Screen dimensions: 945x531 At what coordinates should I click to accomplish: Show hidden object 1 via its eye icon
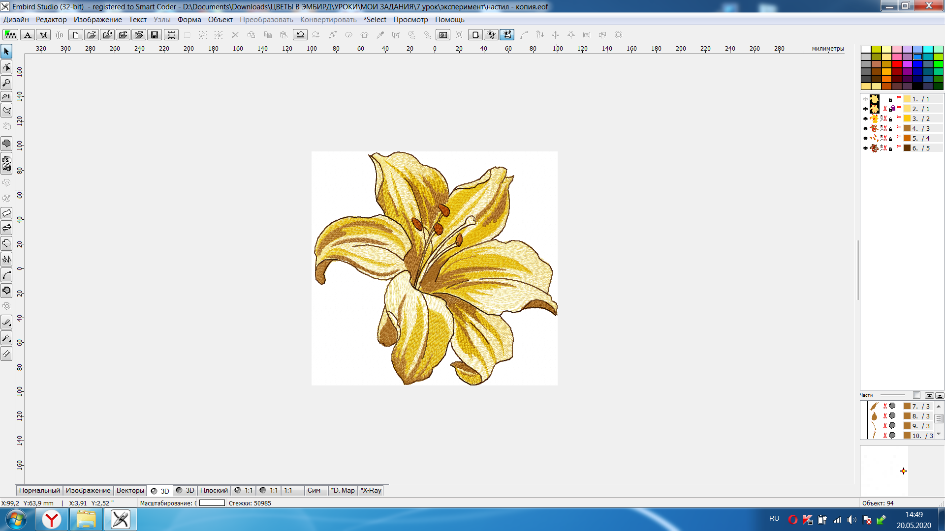point(865,99)
